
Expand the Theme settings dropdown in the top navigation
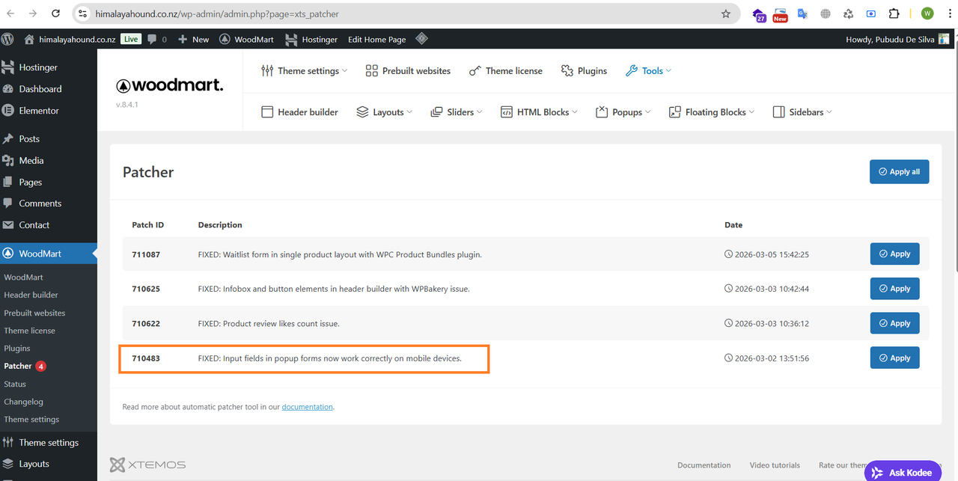[x=304, y=71]
